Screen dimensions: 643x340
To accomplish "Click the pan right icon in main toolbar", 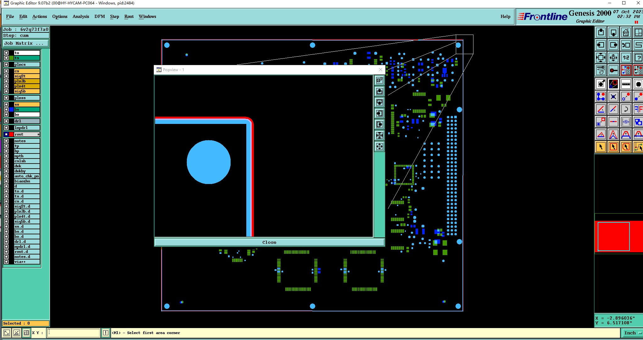I will [x=613, y=45].
